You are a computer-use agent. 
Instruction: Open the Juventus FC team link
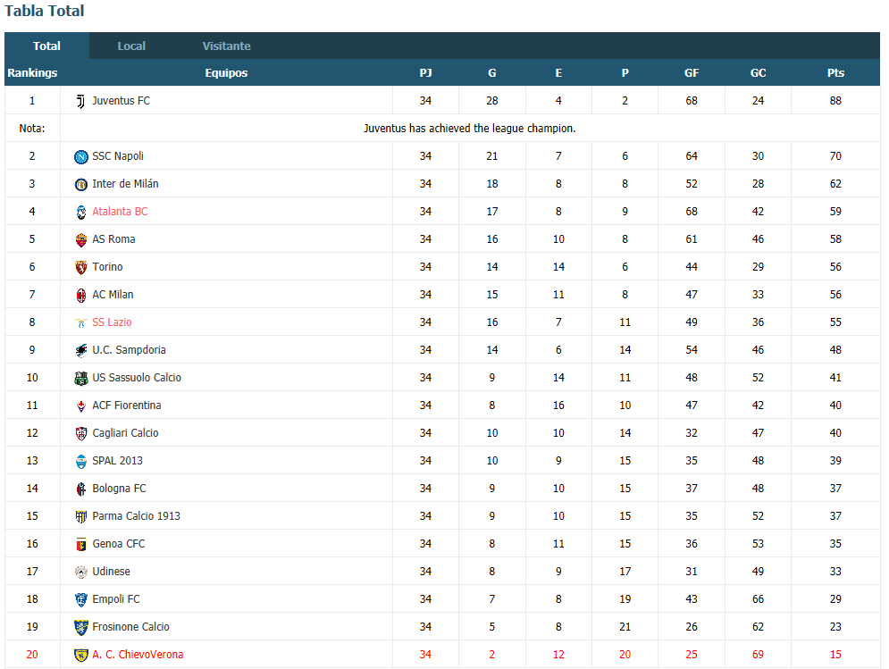(122, 101)
